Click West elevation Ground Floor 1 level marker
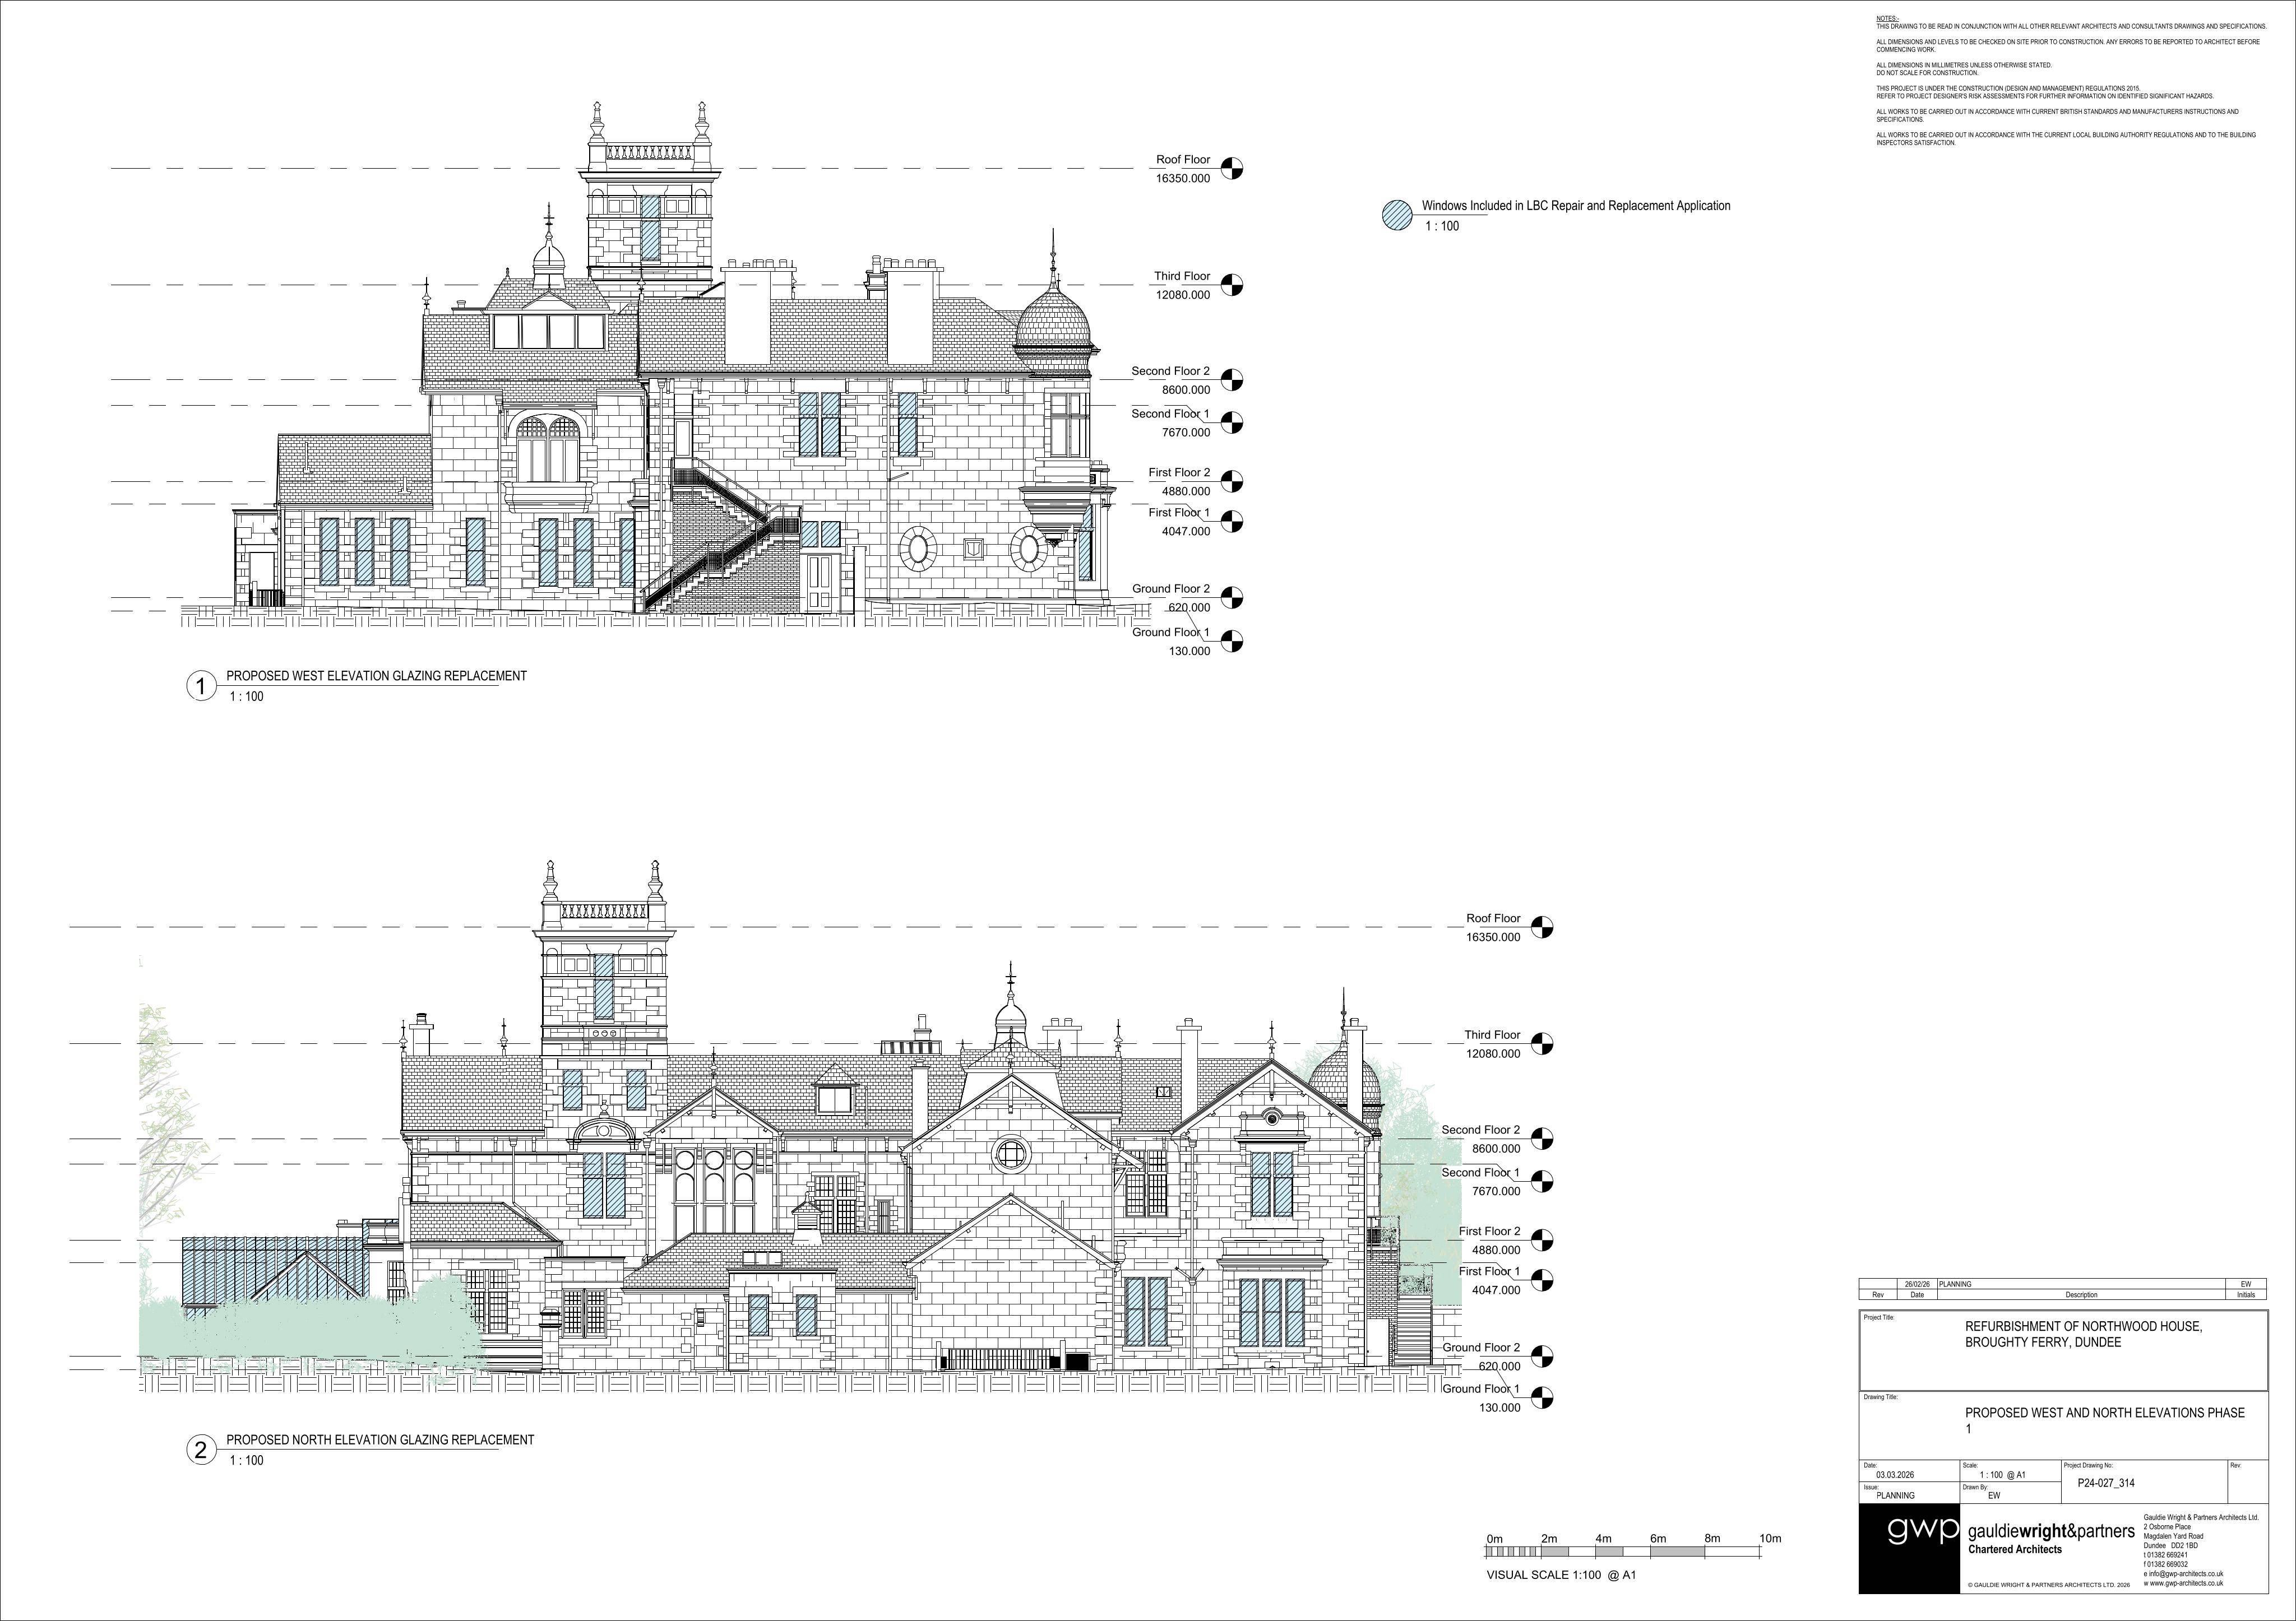Screen dimensions: 2296x1621 click(1232, 640)
